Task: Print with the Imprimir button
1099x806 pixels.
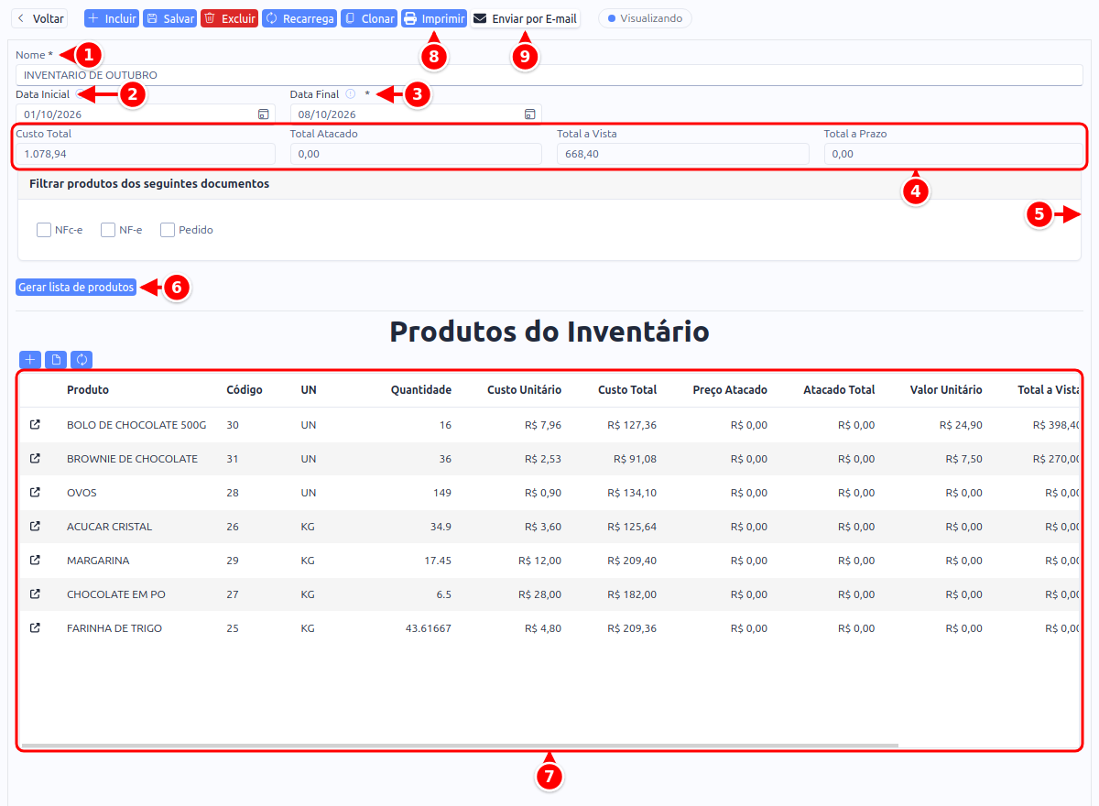Action: click(x=434, y=18)
